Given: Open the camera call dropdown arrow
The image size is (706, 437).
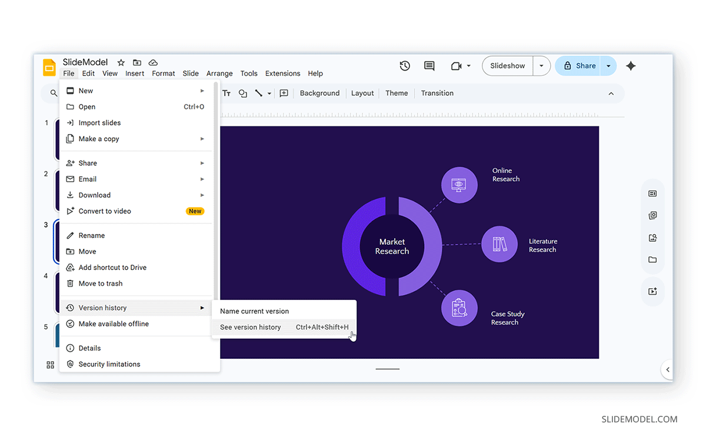Looking at the screenshot, I should 469,66.
